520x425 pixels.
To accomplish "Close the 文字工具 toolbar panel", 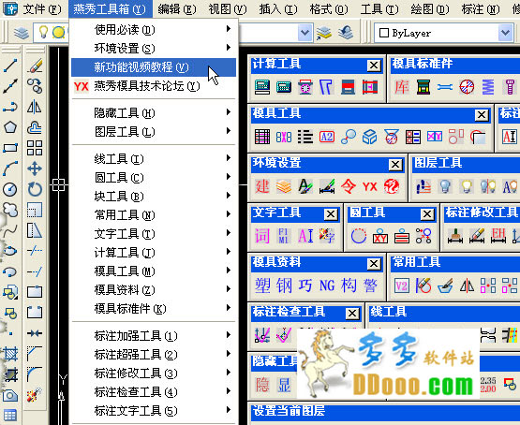I will 331,214.
